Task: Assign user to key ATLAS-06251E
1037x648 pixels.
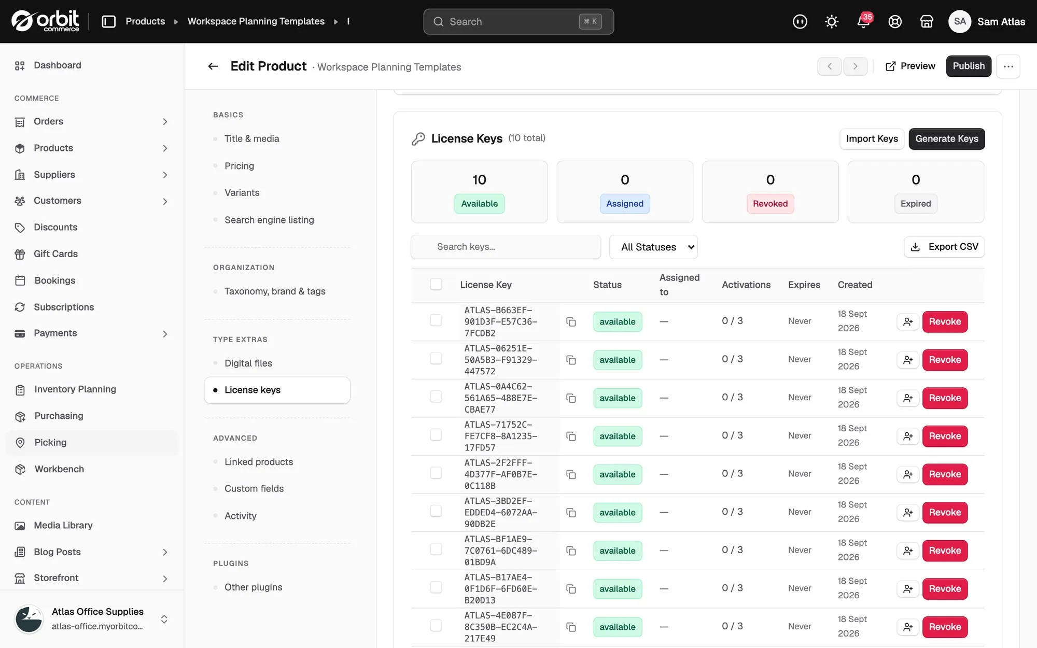Action: coord(908,360)
